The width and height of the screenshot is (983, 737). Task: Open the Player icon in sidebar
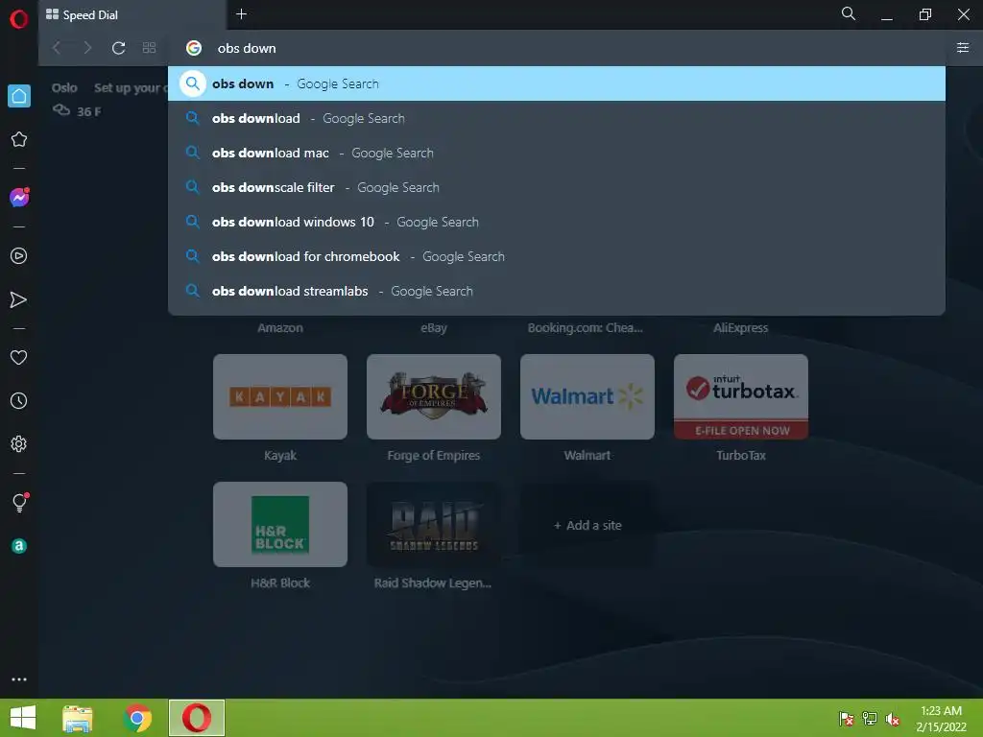pos(19,255)
